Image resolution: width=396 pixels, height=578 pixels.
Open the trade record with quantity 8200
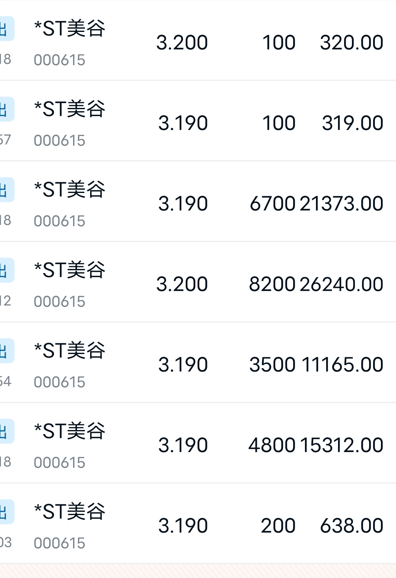pyautogui.click(x=198, y=282)
